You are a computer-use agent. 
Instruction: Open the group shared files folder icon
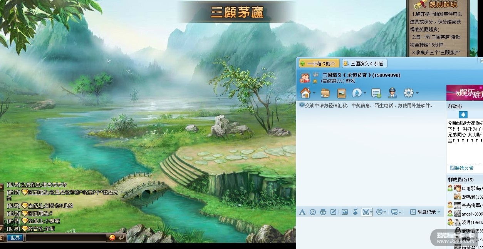pos(325,93)
